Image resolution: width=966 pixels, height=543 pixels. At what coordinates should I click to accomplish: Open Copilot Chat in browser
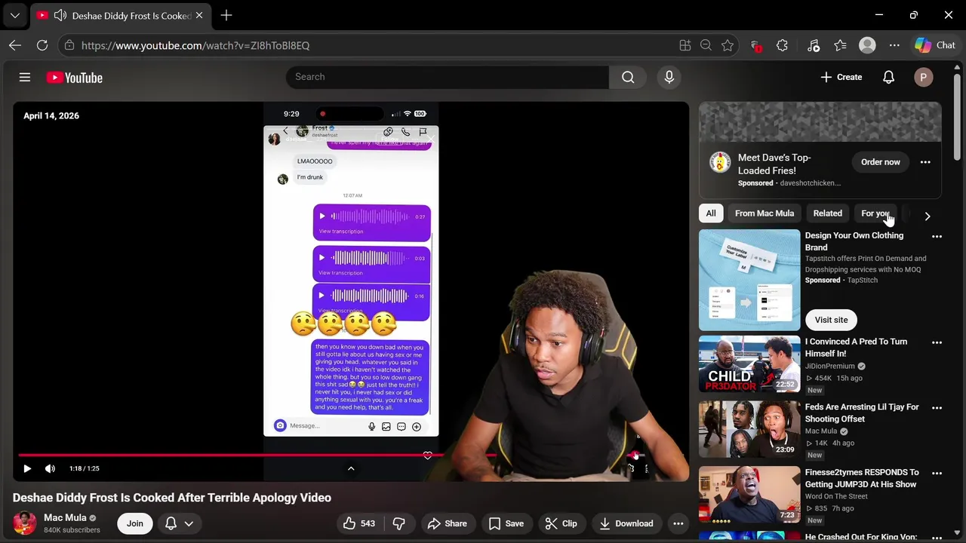pos(936,45)
